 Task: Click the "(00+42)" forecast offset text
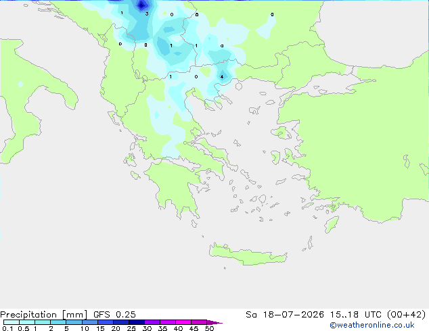407,315
